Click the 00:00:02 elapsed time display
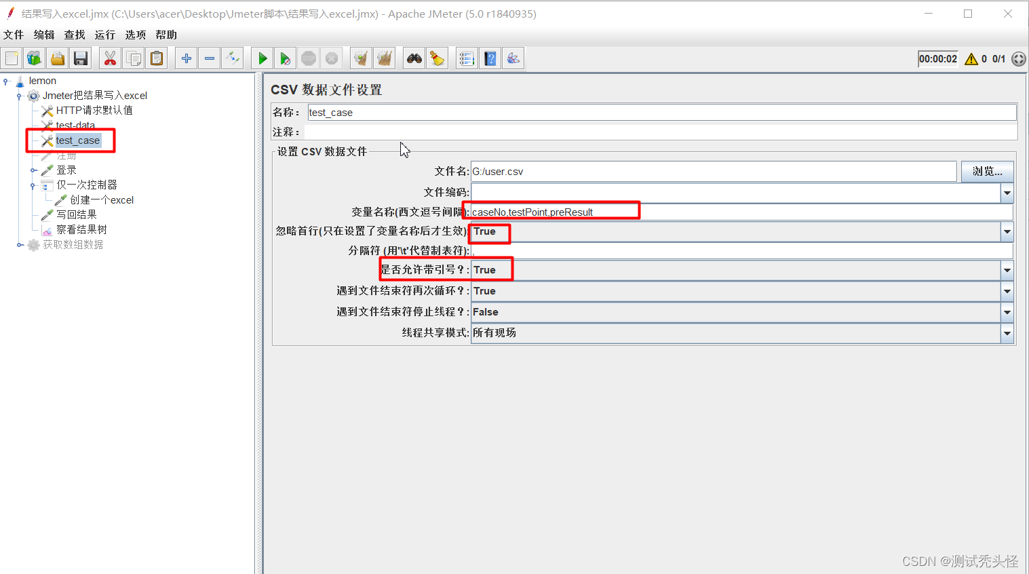This screenshot has width=1029, height=574. [938, 59]
